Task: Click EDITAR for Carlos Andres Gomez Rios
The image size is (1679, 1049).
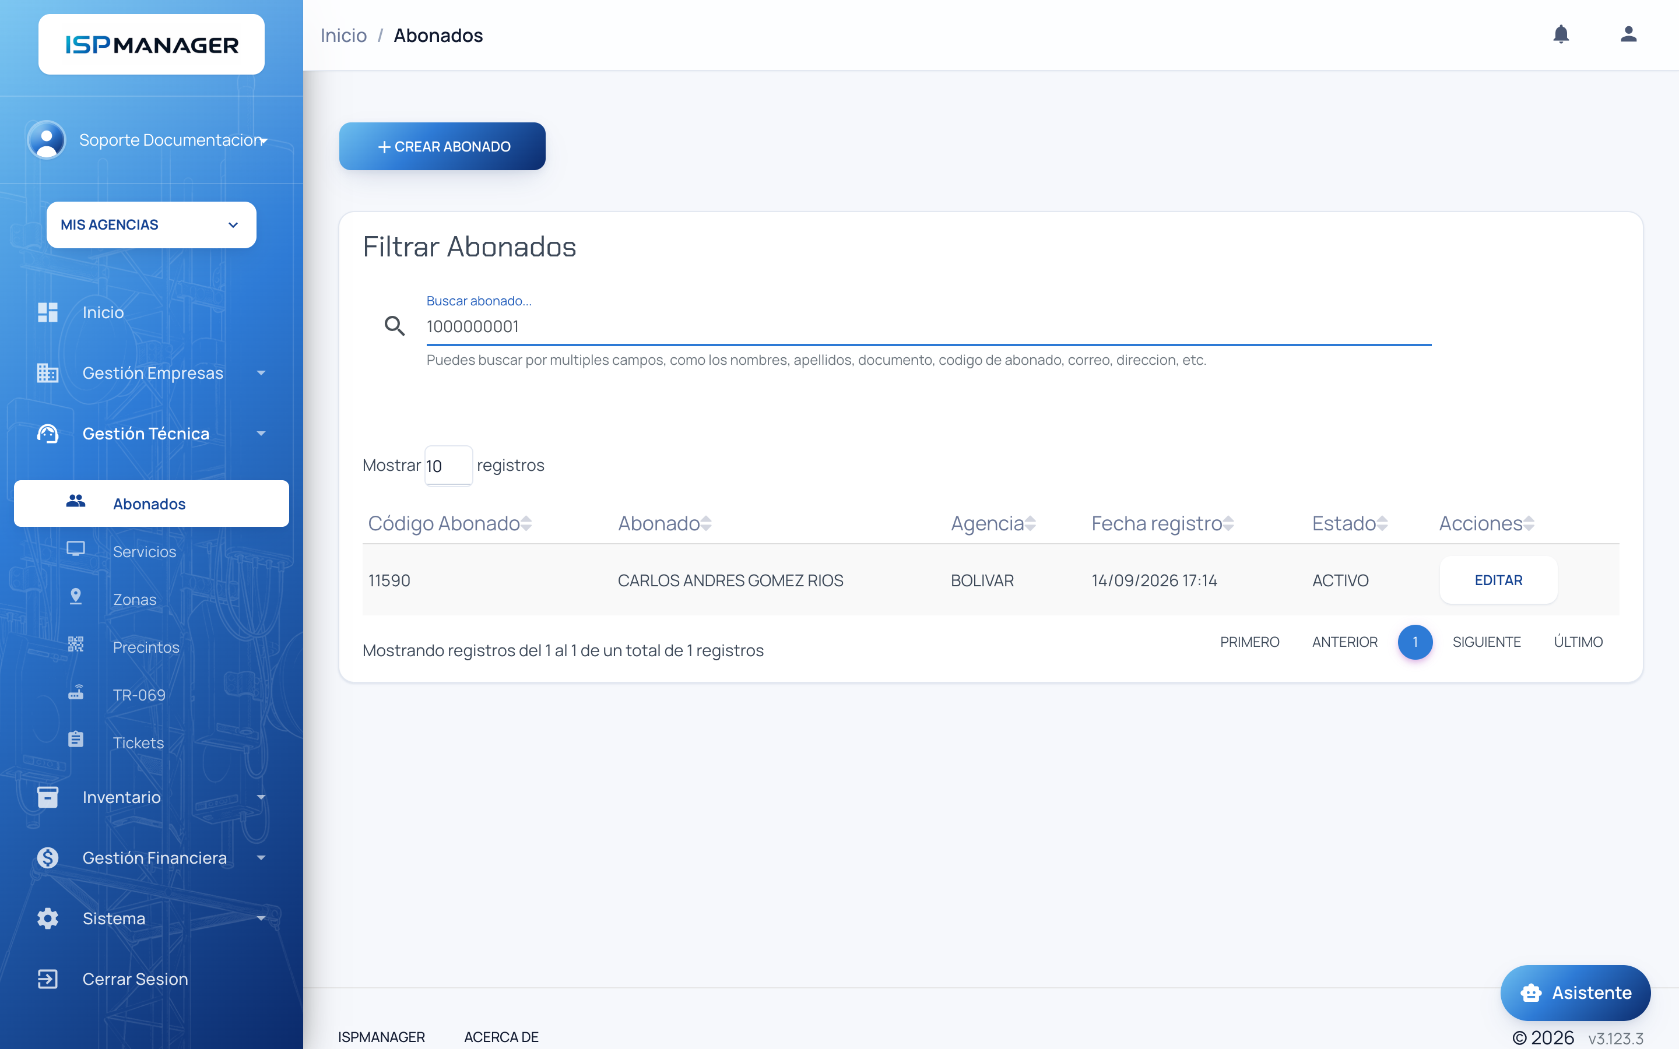Action: tap(1498, 580)
